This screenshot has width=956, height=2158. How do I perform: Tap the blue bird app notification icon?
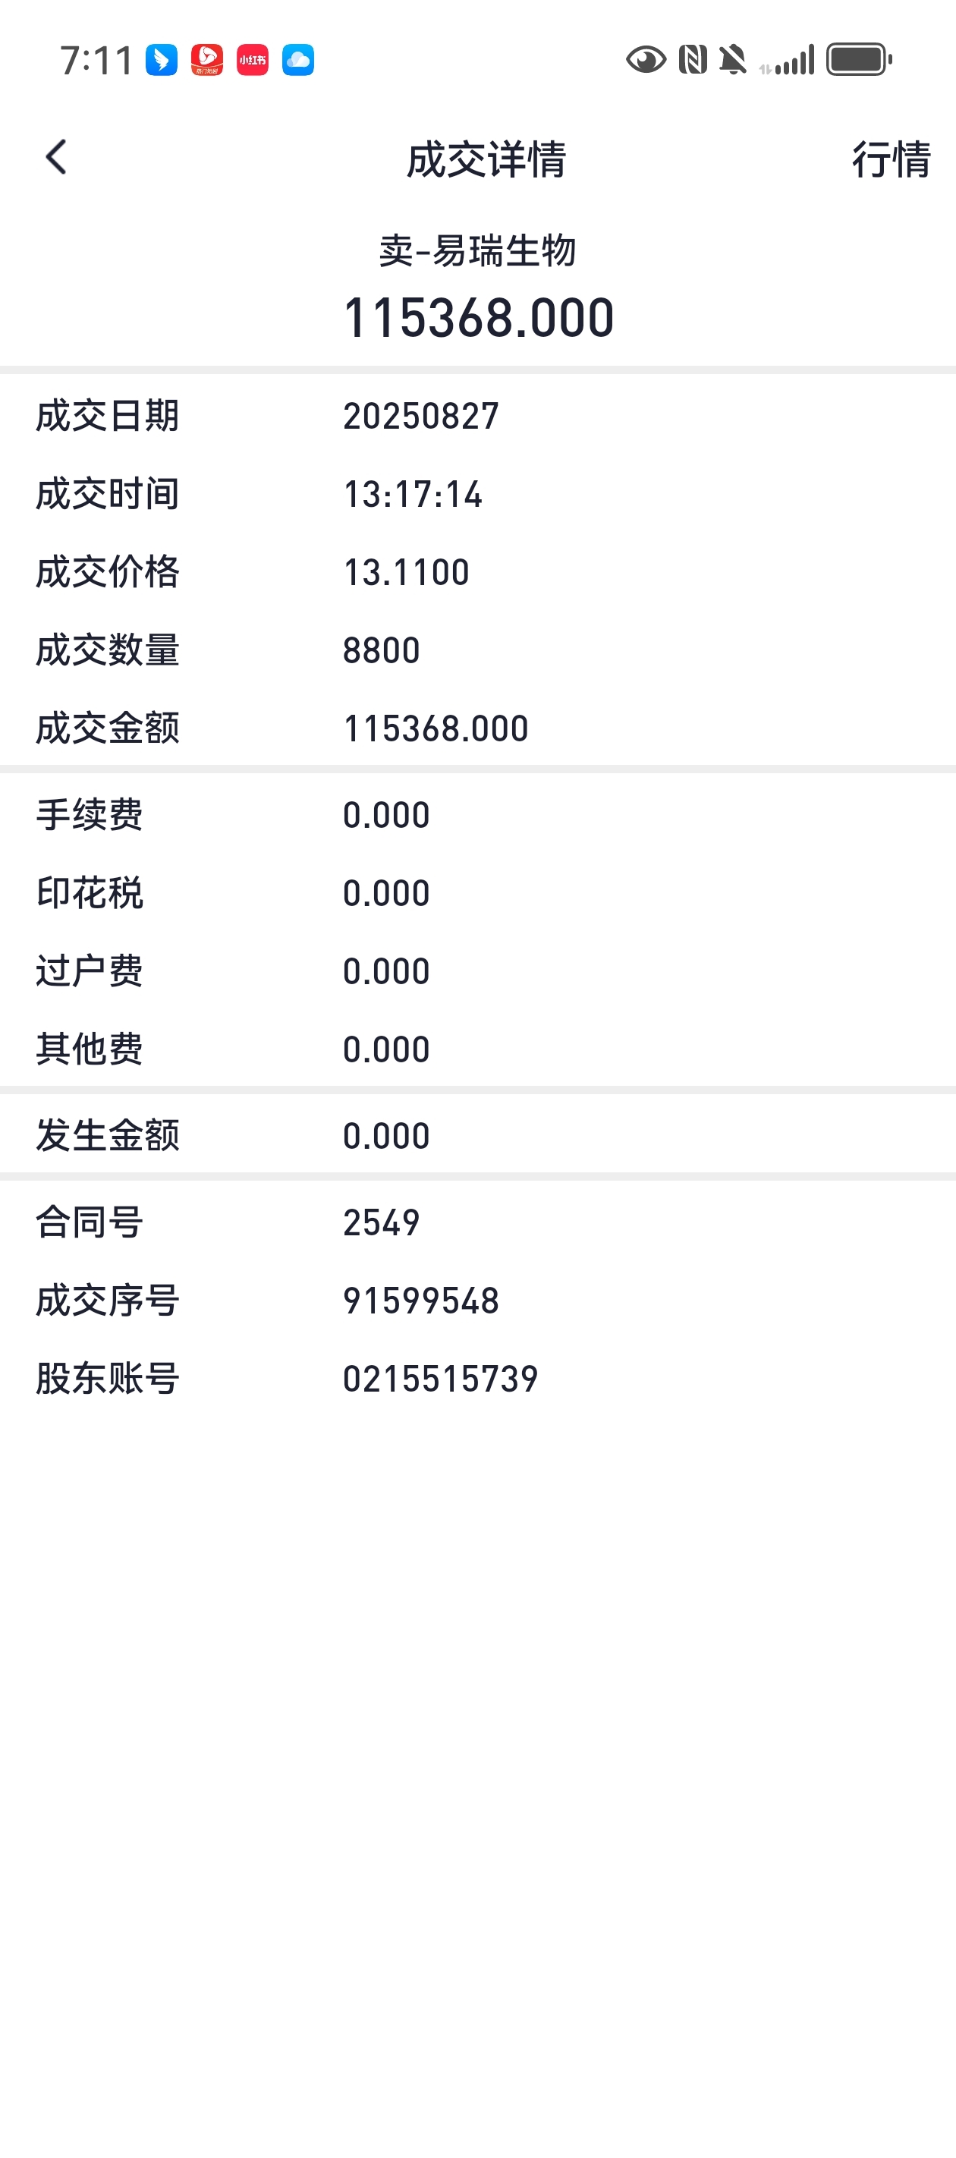pos(162,60)
